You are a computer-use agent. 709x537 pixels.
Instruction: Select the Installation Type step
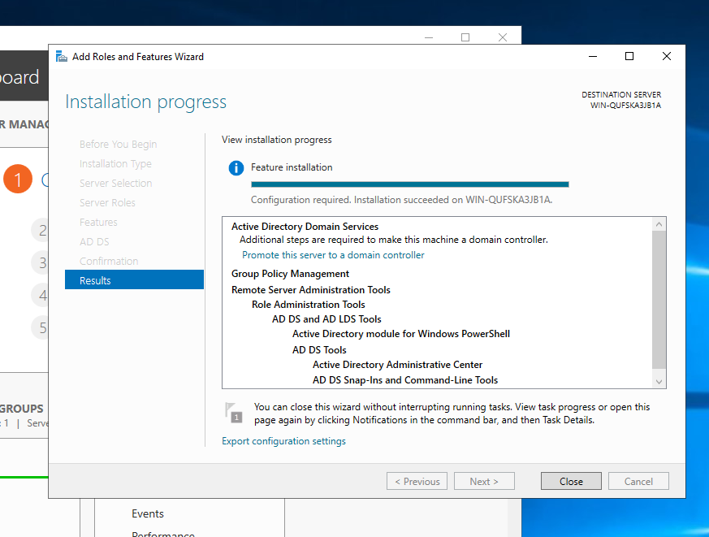tap(115, 164)
